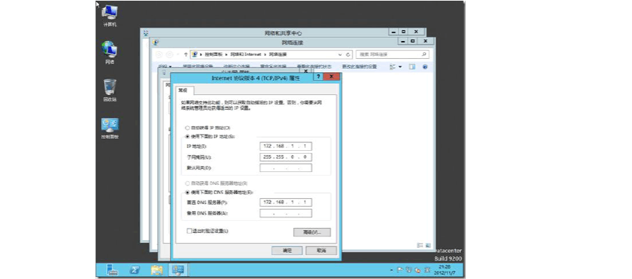Click the Action Center flag tray icon
Image resolution: width=632 pixels, height=279 pixels.
pos(400,270)
